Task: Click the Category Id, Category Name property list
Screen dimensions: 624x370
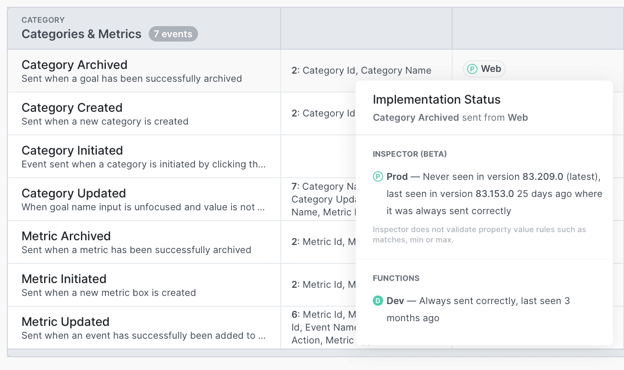Action: 363,70
